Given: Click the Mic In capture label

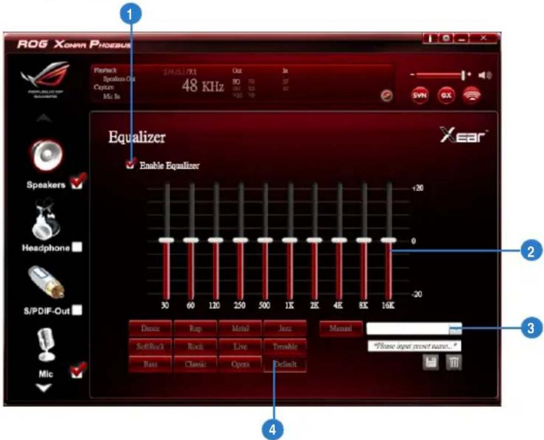Looking at the screenshot, I should tap(111, 96).
